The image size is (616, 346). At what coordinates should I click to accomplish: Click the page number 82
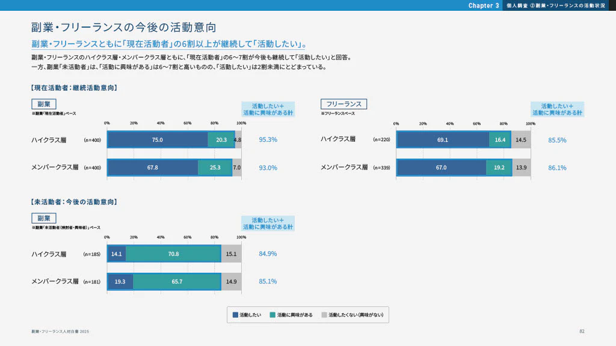pyautogui.click(x=582, y=332)
